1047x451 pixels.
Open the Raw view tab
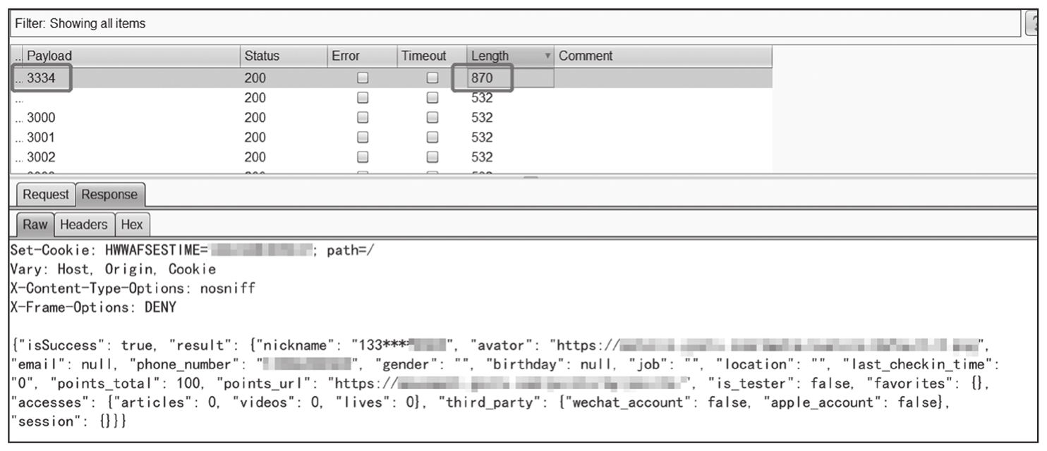click(35, 225)
